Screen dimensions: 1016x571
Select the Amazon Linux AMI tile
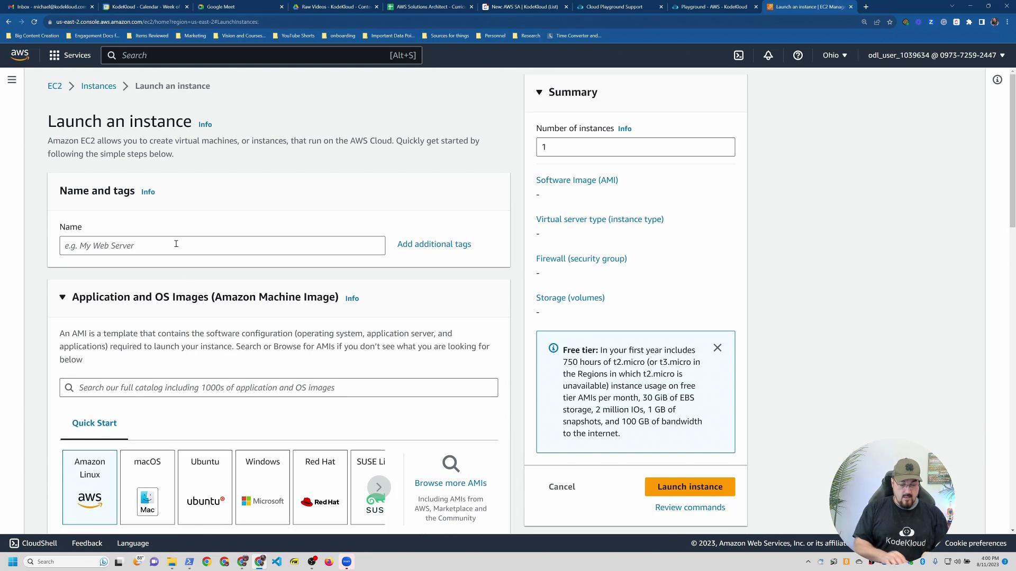(89, 487)
